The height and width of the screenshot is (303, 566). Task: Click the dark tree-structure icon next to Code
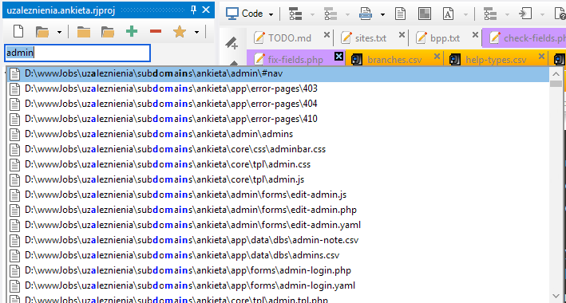(x=295, y=14)
